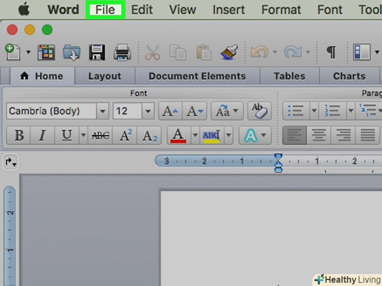This screenshot has width=382, height=286.
Task: Save the document with floppy disk icon
Action: pyautogui.click(x=97, y=52)
